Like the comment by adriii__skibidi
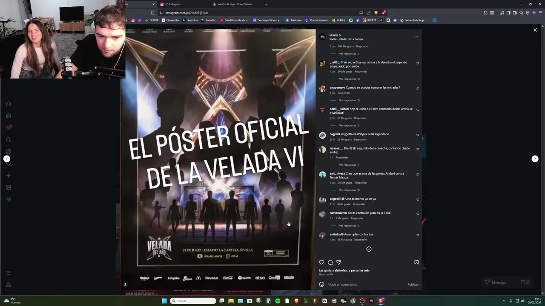The width and height of the screenshot is (545, 306). [x=418, y=110]
